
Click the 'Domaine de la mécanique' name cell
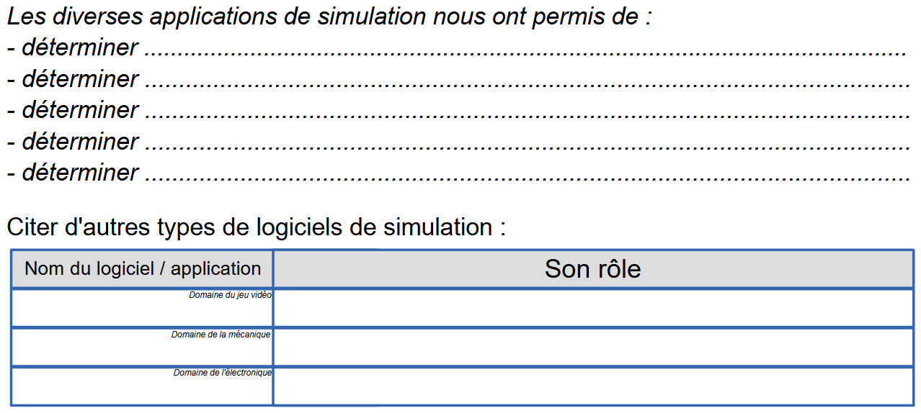pos(142,347)
